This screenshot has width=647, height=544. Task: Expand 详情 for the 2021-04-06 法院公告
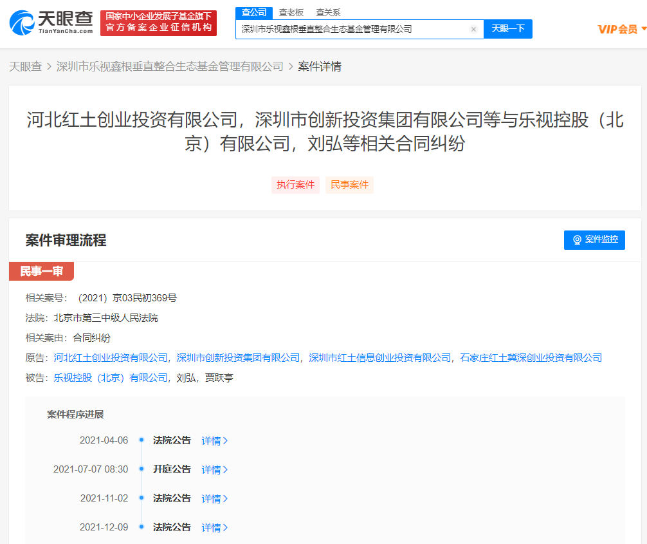(215, 441)
